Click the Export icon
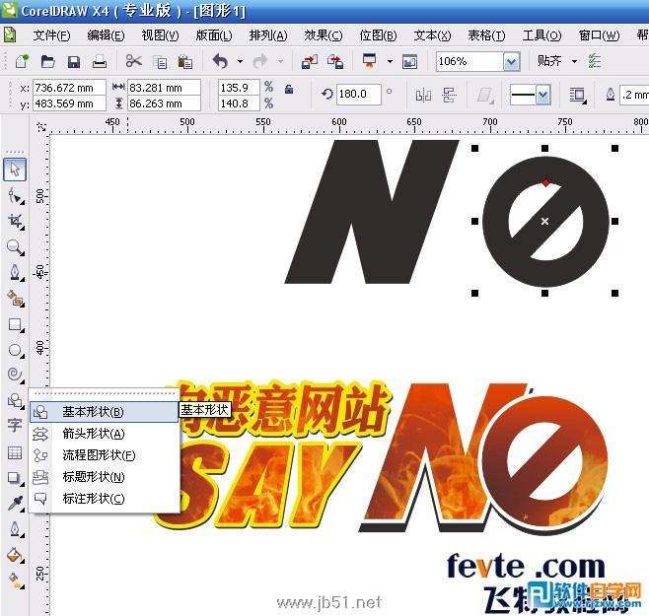The height and width of the screenshot is (616, 649). [x=335, y=62]
